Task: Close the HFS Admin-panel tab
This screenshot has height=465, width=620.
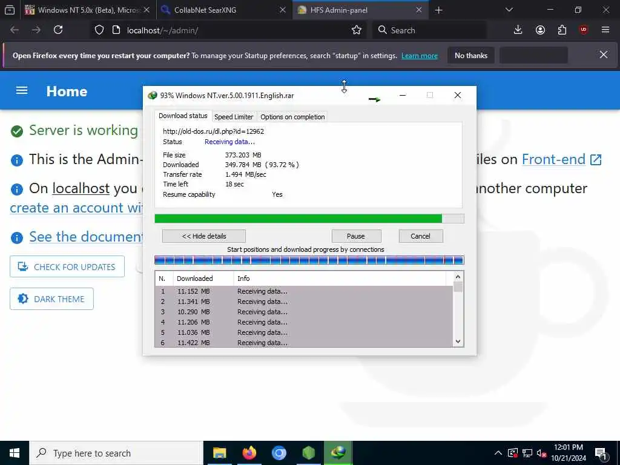Action: tap(419, 10)
